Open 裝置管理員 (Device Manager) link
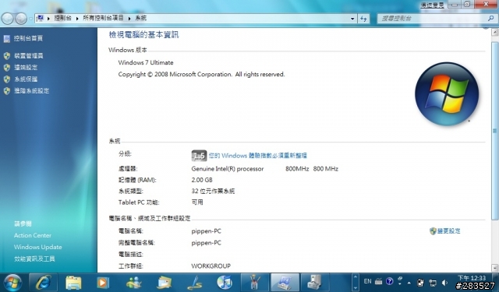 tap(29, 56)
